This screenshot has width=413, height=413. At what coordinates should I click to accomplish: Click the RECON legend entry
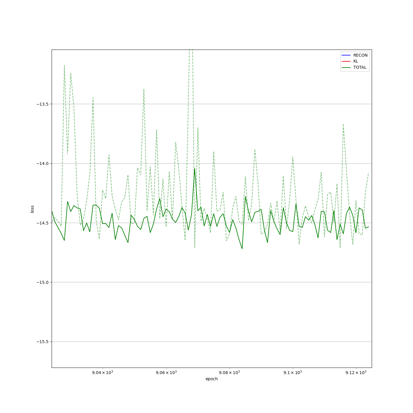[355, 55]
